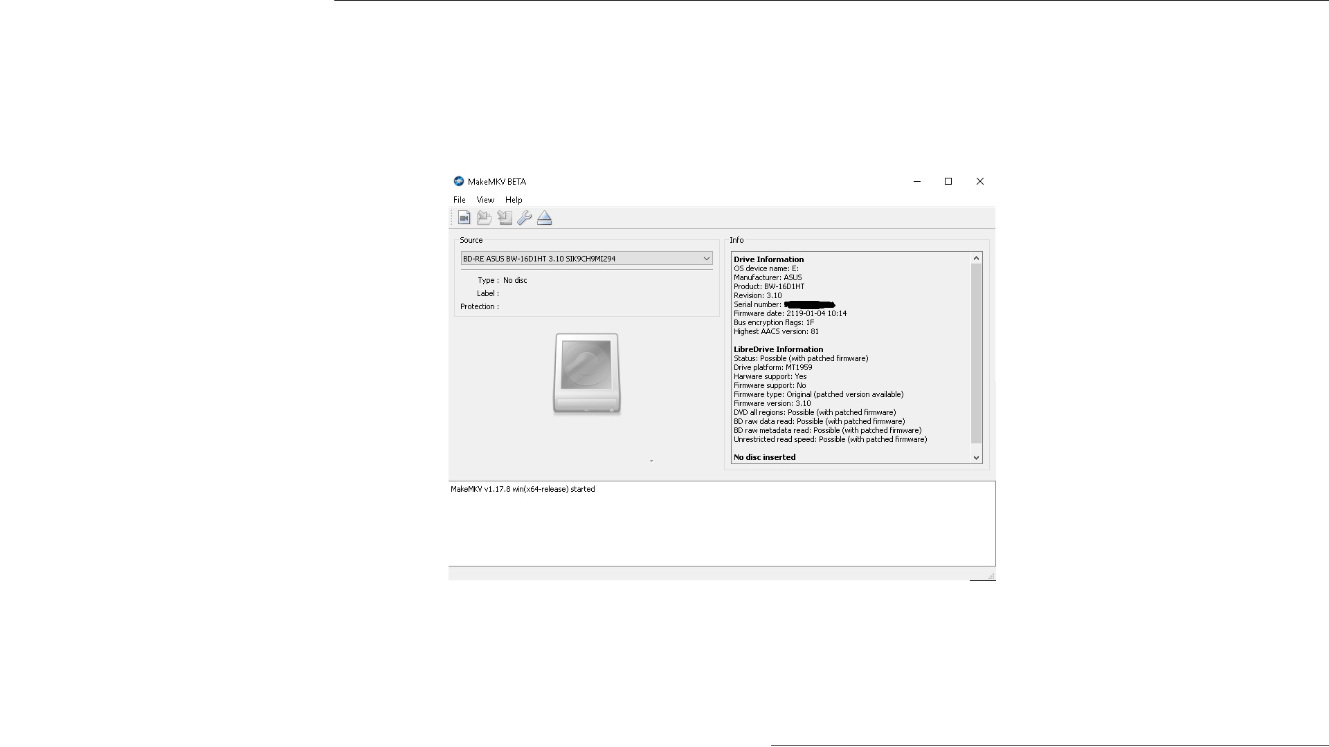1329x747 pixels.
Task: Expand the BD-RE ASUS source drive dropdown
Action: [587, 259]
